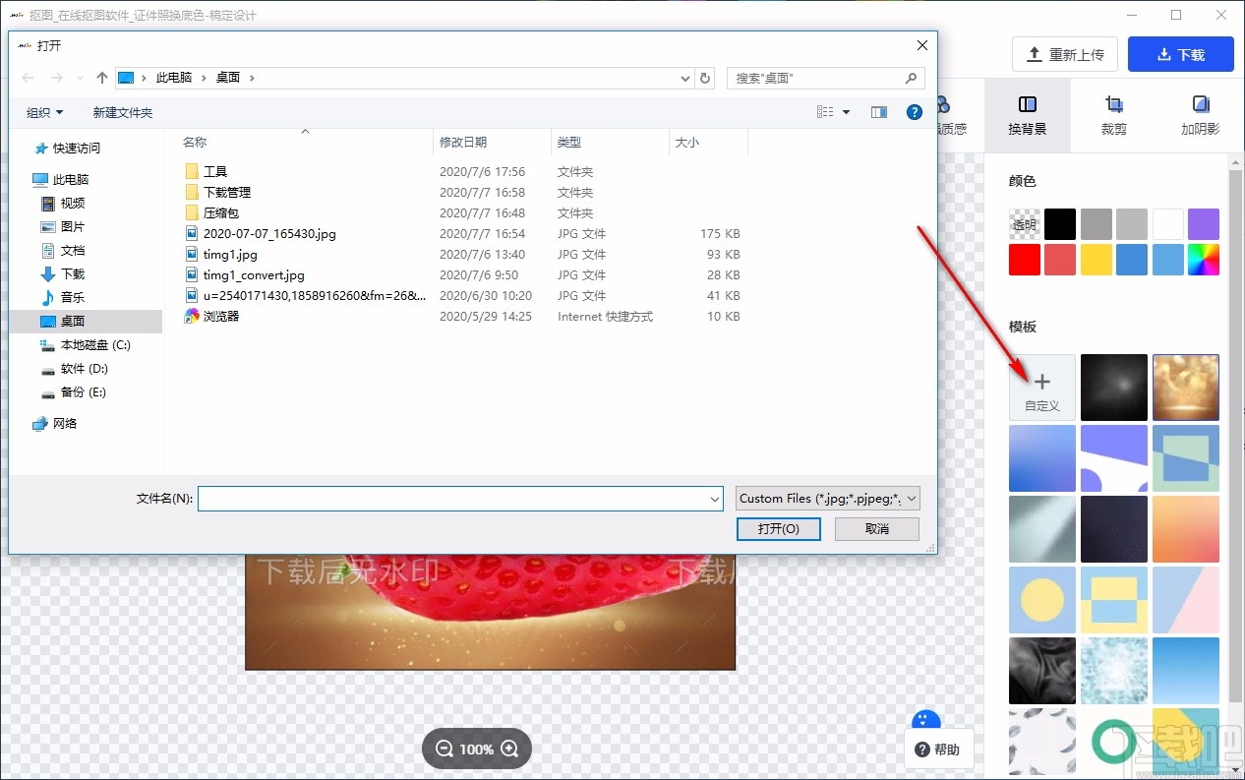
Task: Select 软件 (D:) drive
Action: tap(84, 368)
